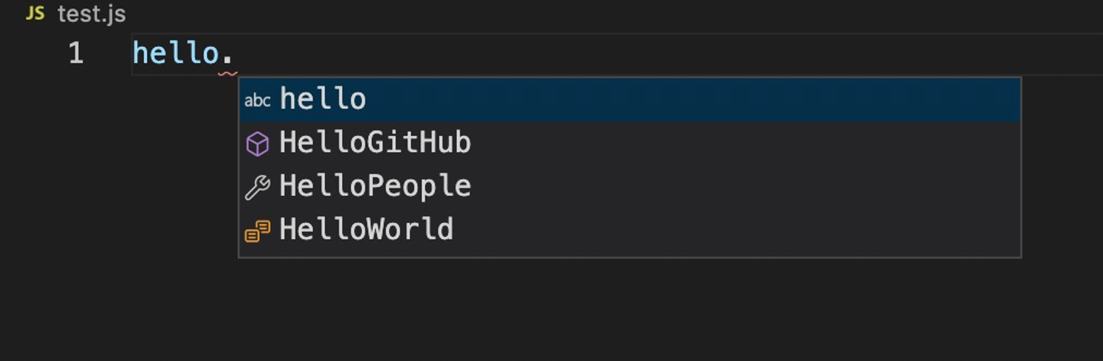The image size is (1103, 361).
Task: Place cursor in the 'hello' code text
Action: 175,53
